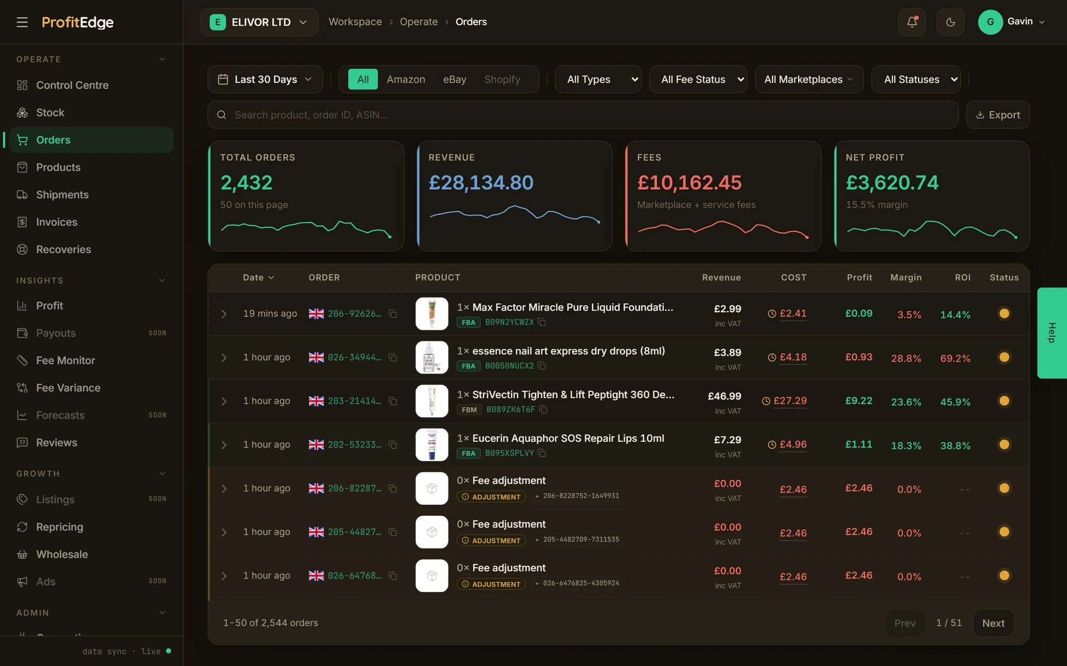1067x666 pixels.
Task: Open Shipments page
Action: pyautogui.click(x=91, y=195)
